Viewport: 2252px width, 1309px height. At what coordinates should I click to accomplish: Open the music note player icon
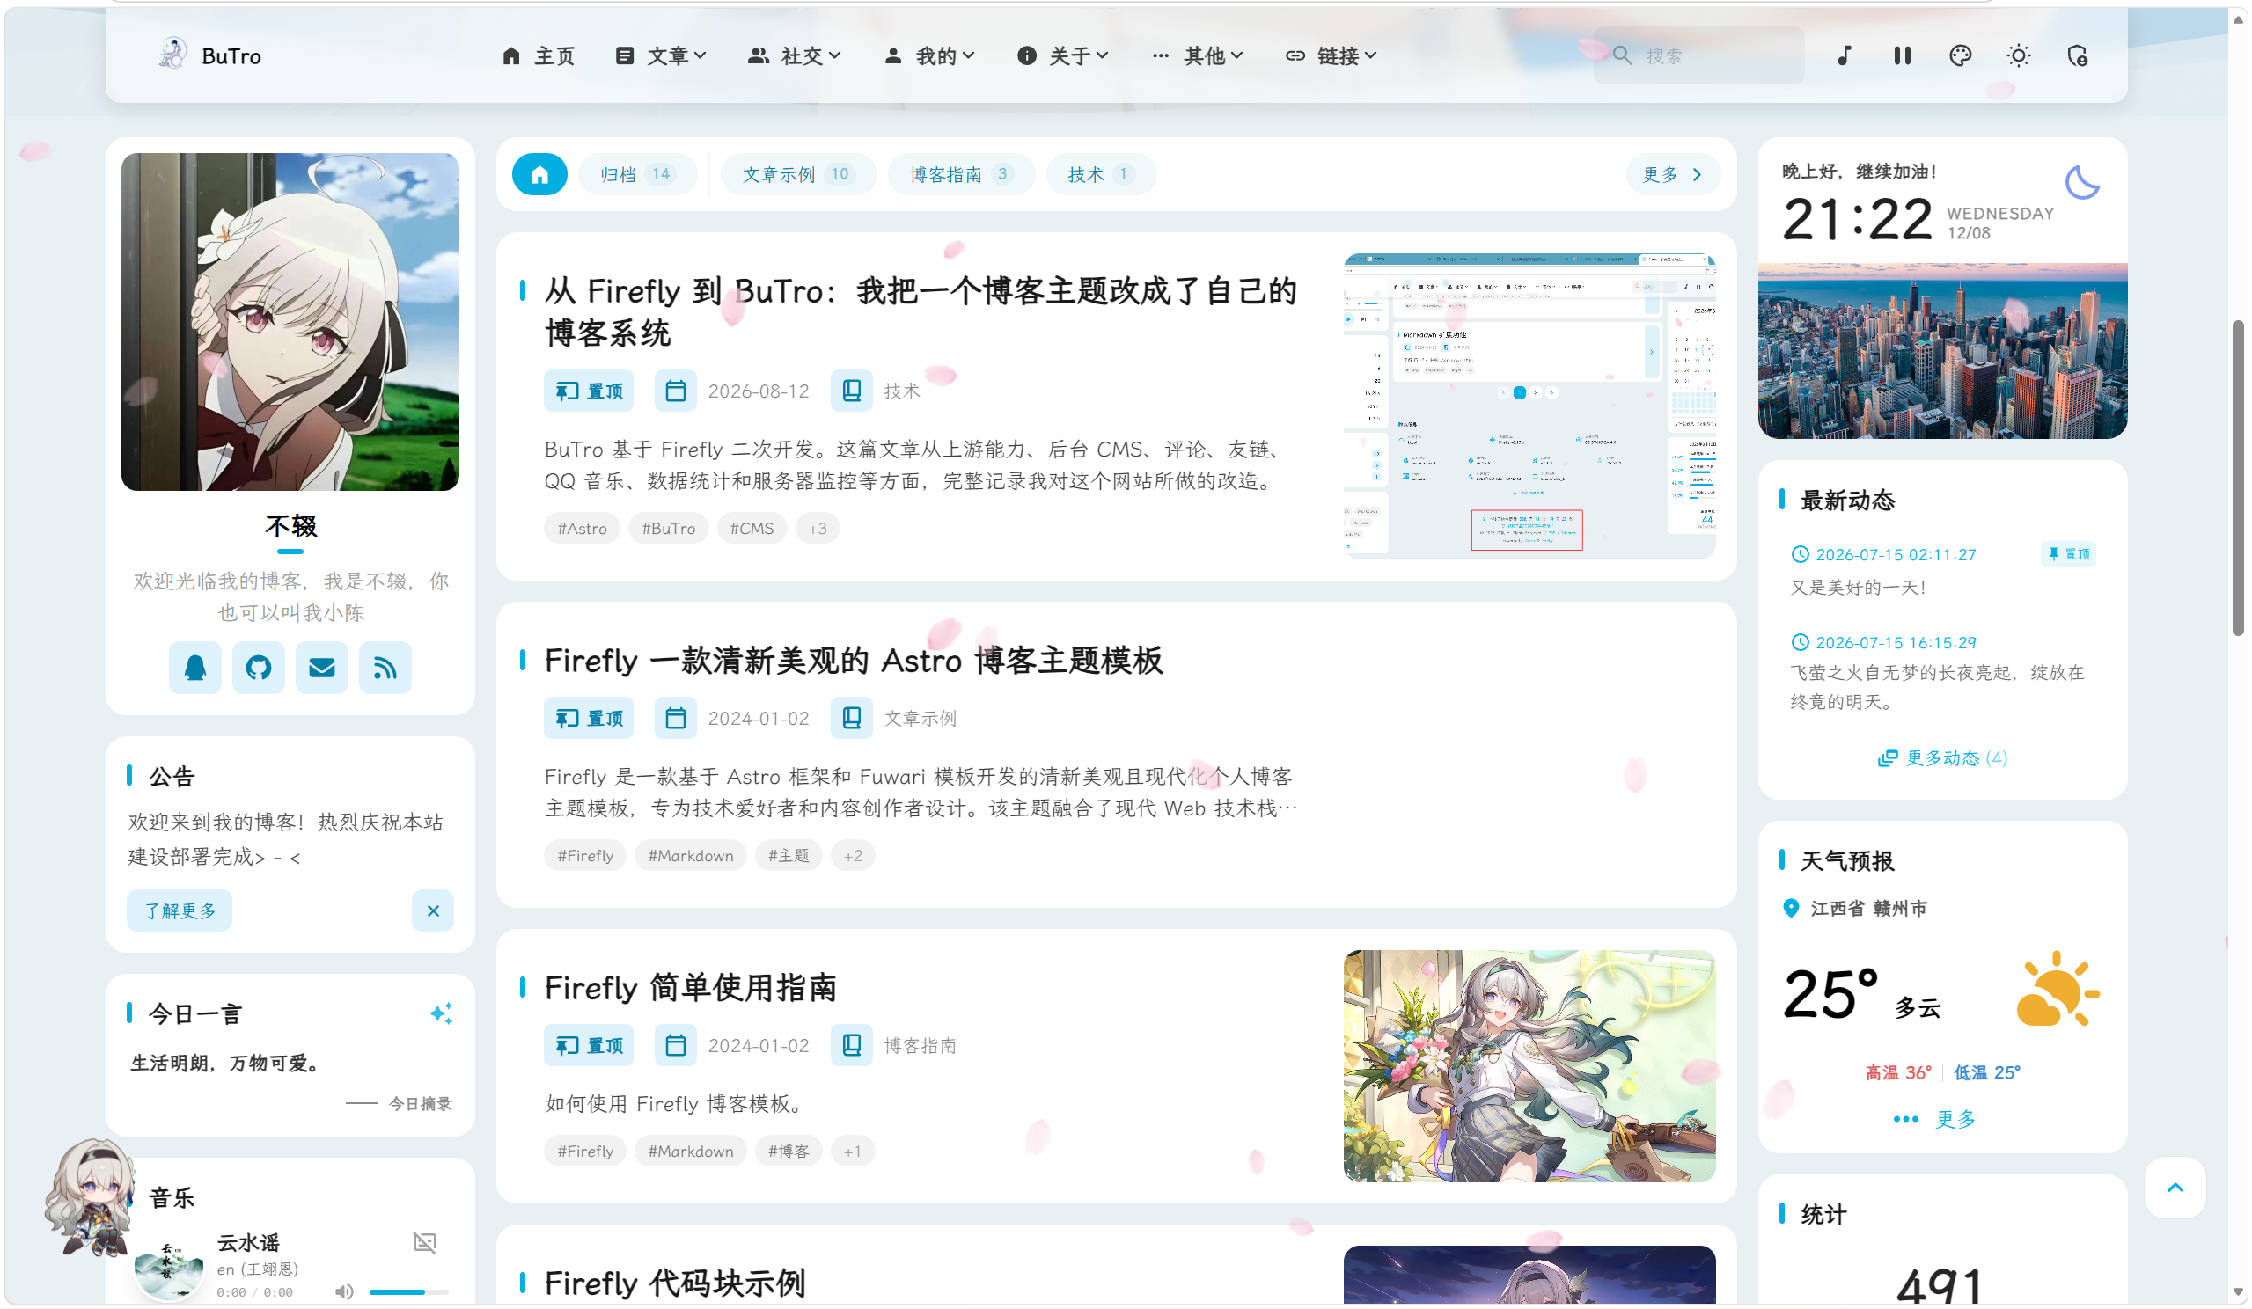pos(1844,55)
